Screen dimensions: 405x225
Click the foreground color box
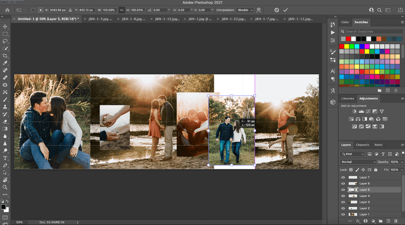[x=3, y=207]
